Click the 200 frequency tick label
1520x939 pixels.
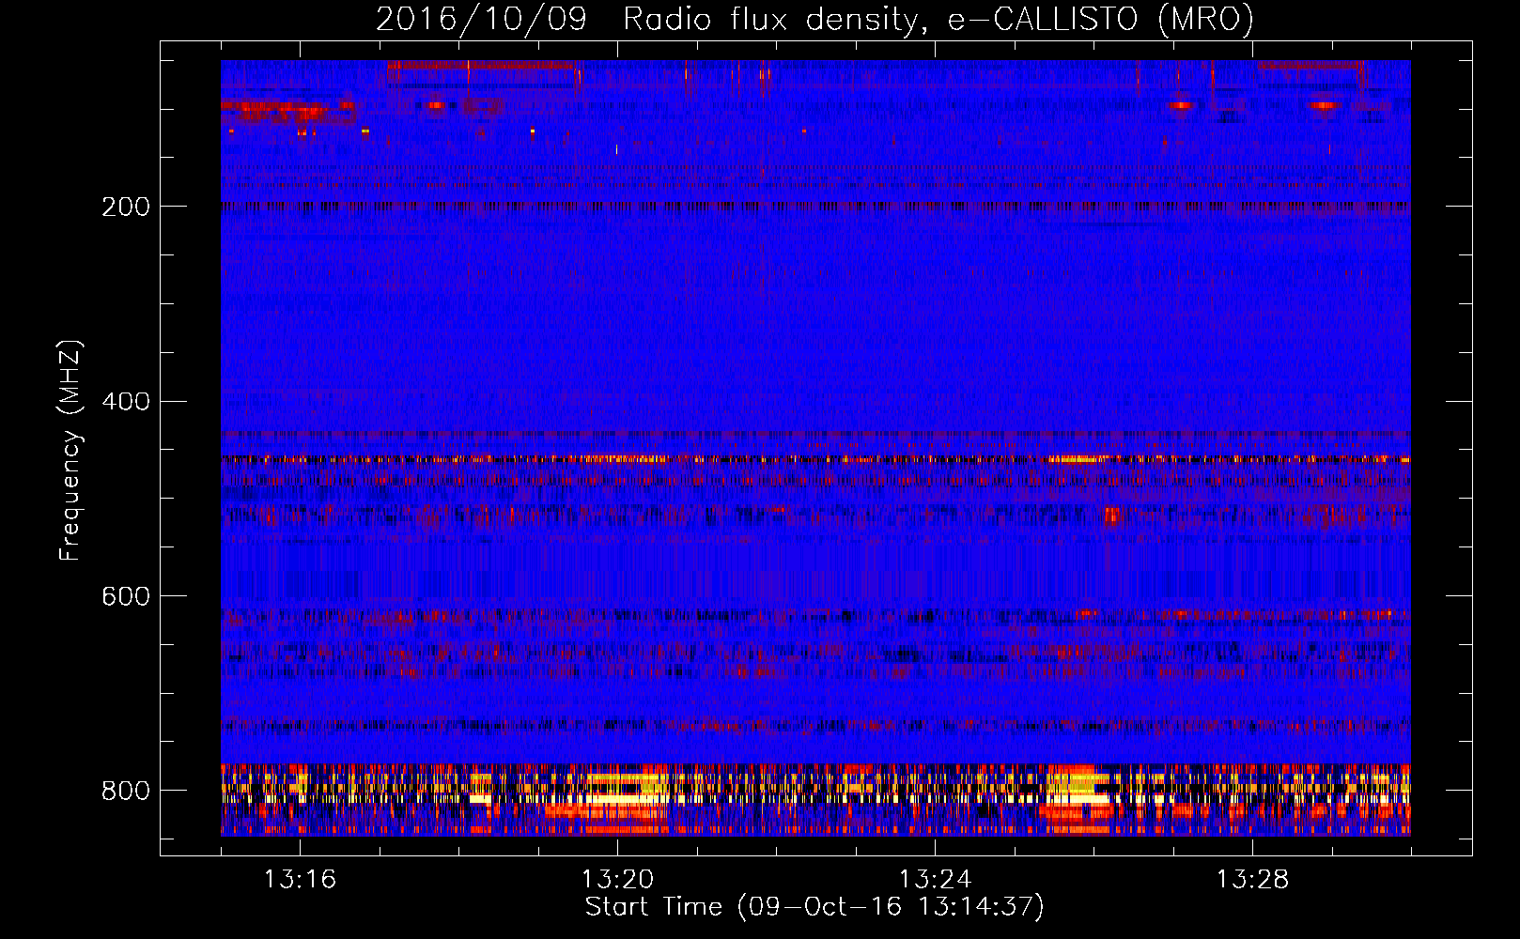[126, 207]
